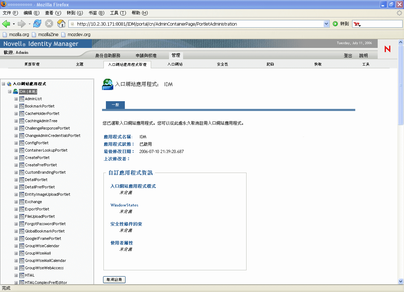Image resolution: width=404 pixels, height=292 pixels.
Task: Select GroupWiseWebAccess in the tree
Action: click(x=44, y=268)
